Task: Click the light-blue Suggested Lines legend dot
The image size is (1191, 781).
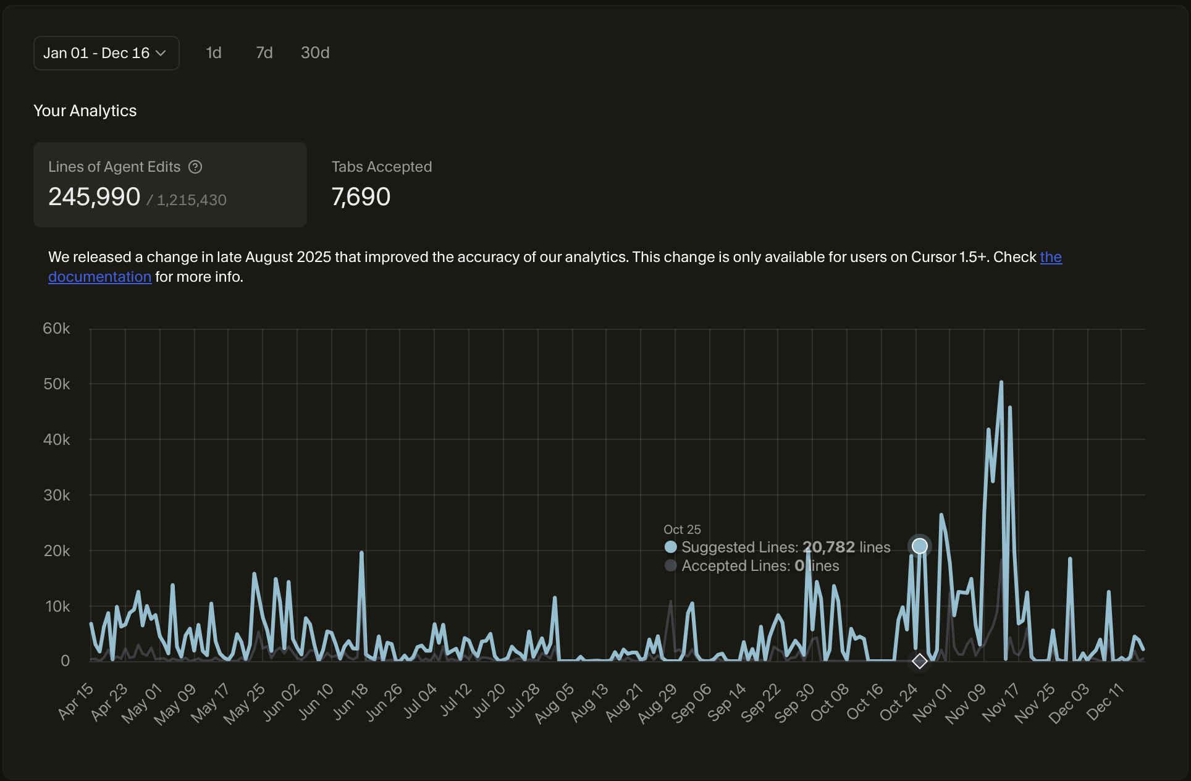Action: [670, 547]
